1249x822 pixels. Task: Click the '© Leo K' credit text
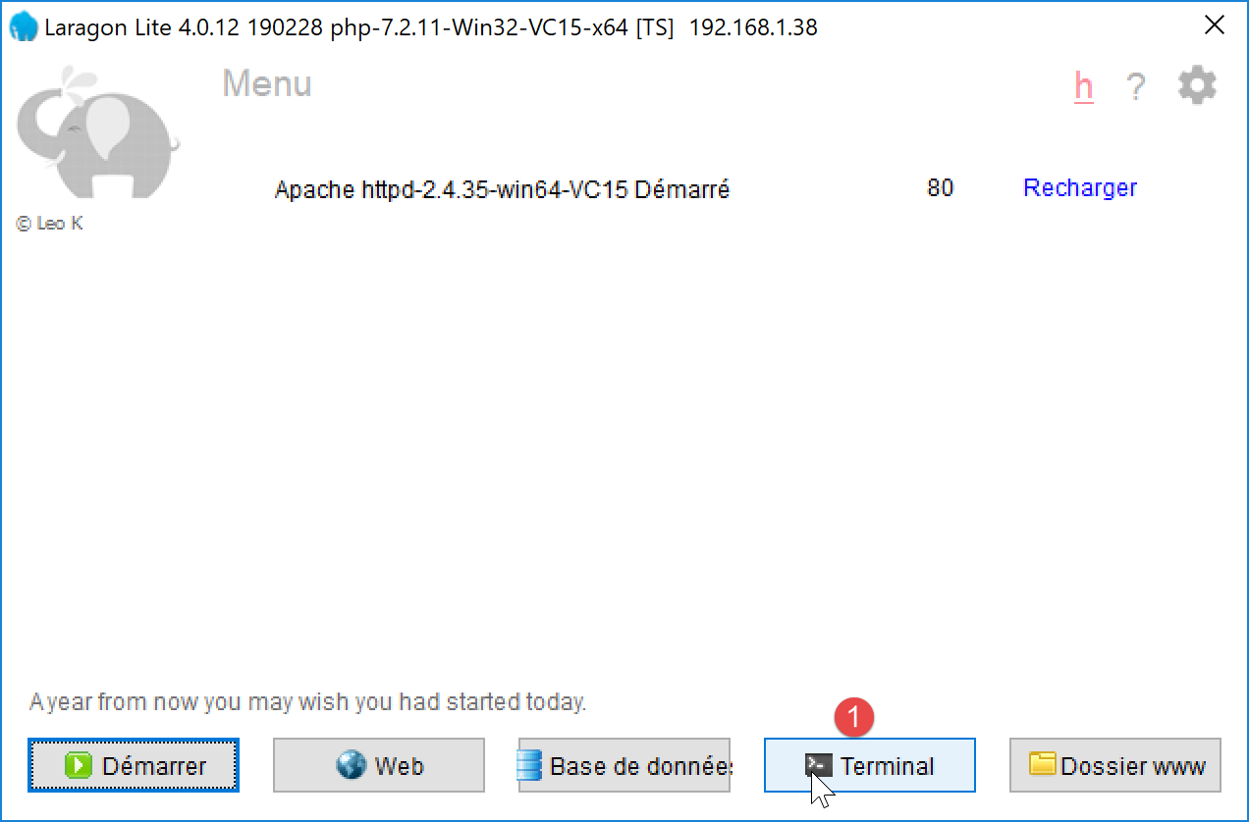[49, 224]
